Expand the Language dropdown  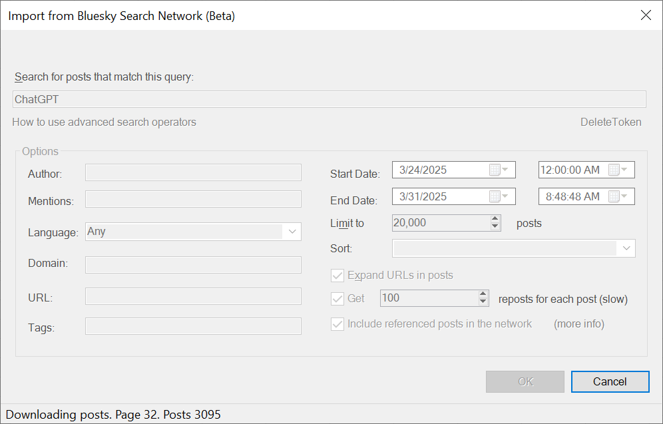coord(292,232)
